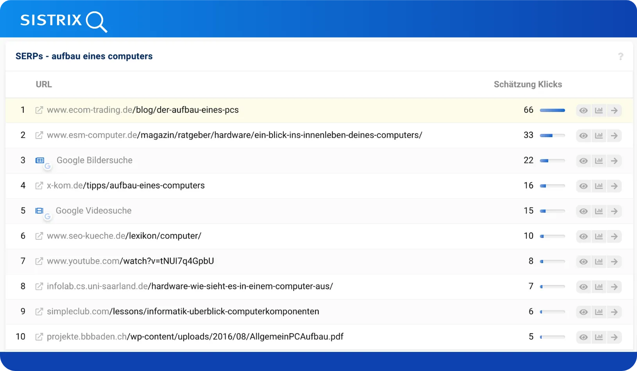Open external link icon for simpleclub.com row
The image size is (637, 371).
click(39, 312)
